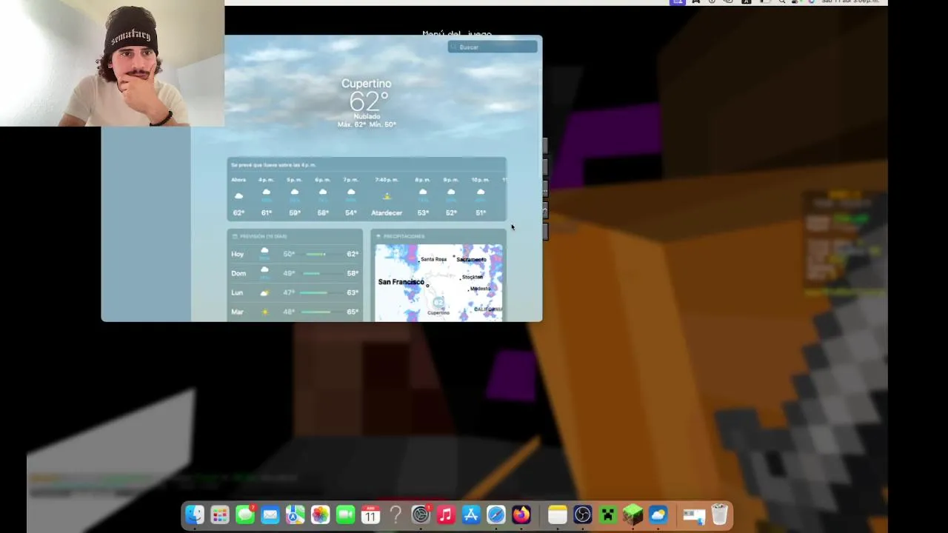
Task: Open the Trash in the dock
Action: (x=719, y=514)
